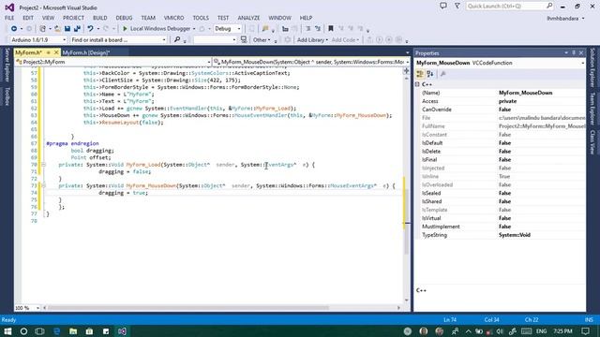Open the BUILD menu
The height and width of the screenshot is (337, 600).
tap(100, 18)
